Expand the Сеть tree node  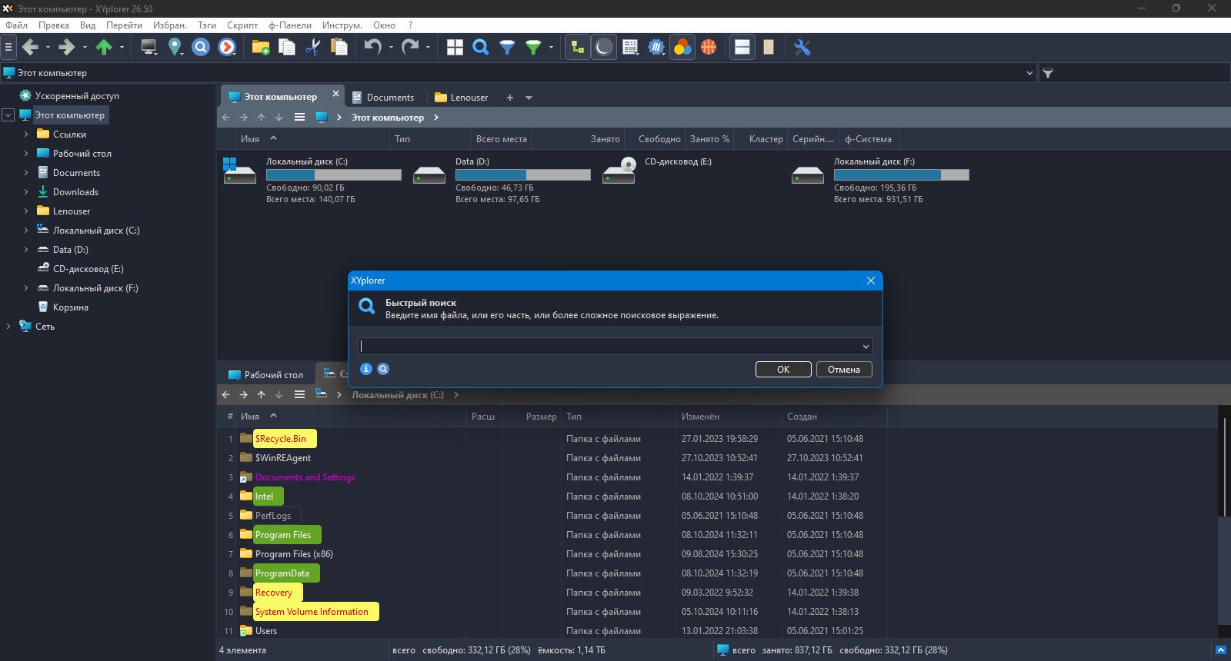(8, 327)
